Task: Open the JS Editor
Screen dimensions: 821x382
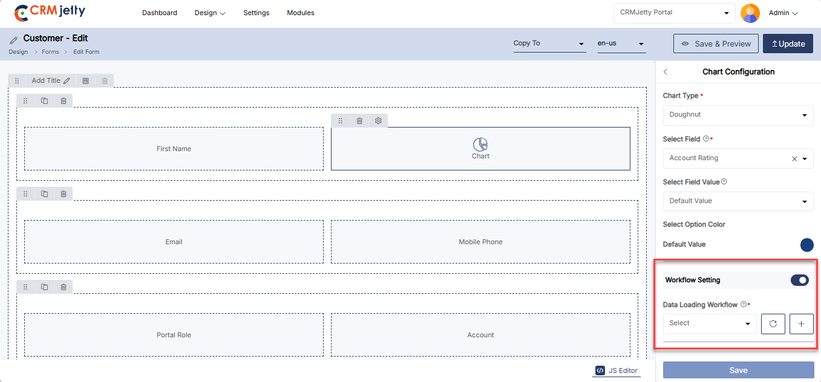Action: pos(617,371)
